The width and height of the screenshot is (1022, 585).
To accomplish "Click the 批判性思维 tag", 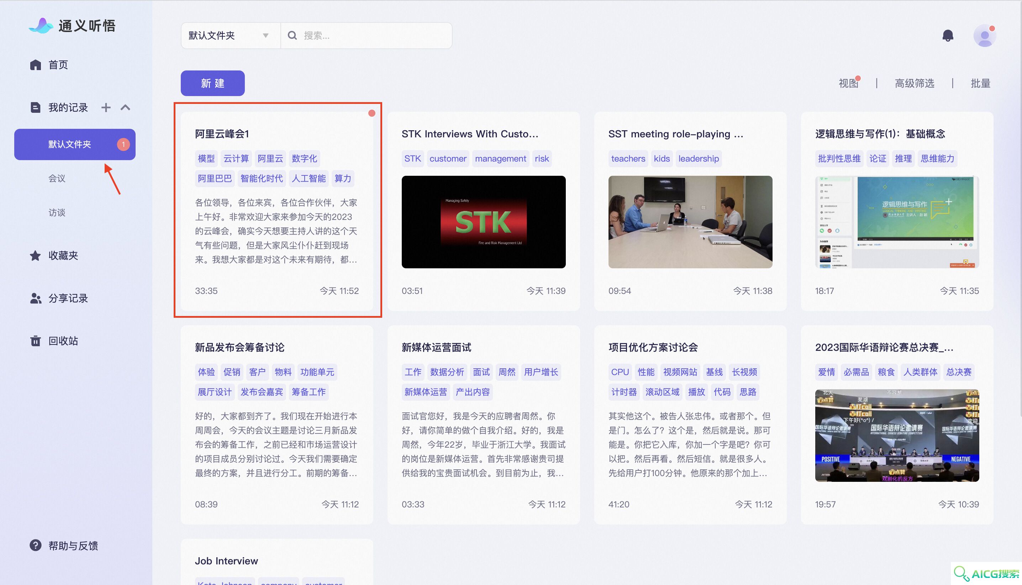I will tap(839, 158).
